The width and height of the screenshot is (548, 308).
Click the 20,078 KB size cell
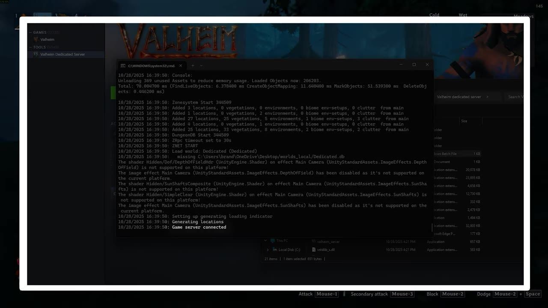coord(474,170)
